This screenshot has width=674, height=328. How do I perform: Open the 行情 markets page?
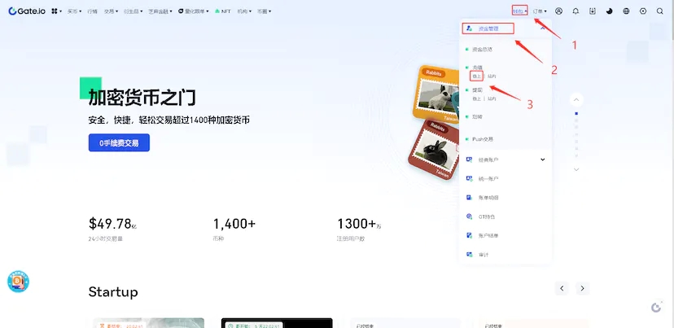(93, 11)
